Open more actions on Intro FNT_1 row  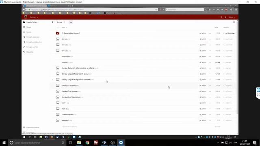click(x=210, y=62)
